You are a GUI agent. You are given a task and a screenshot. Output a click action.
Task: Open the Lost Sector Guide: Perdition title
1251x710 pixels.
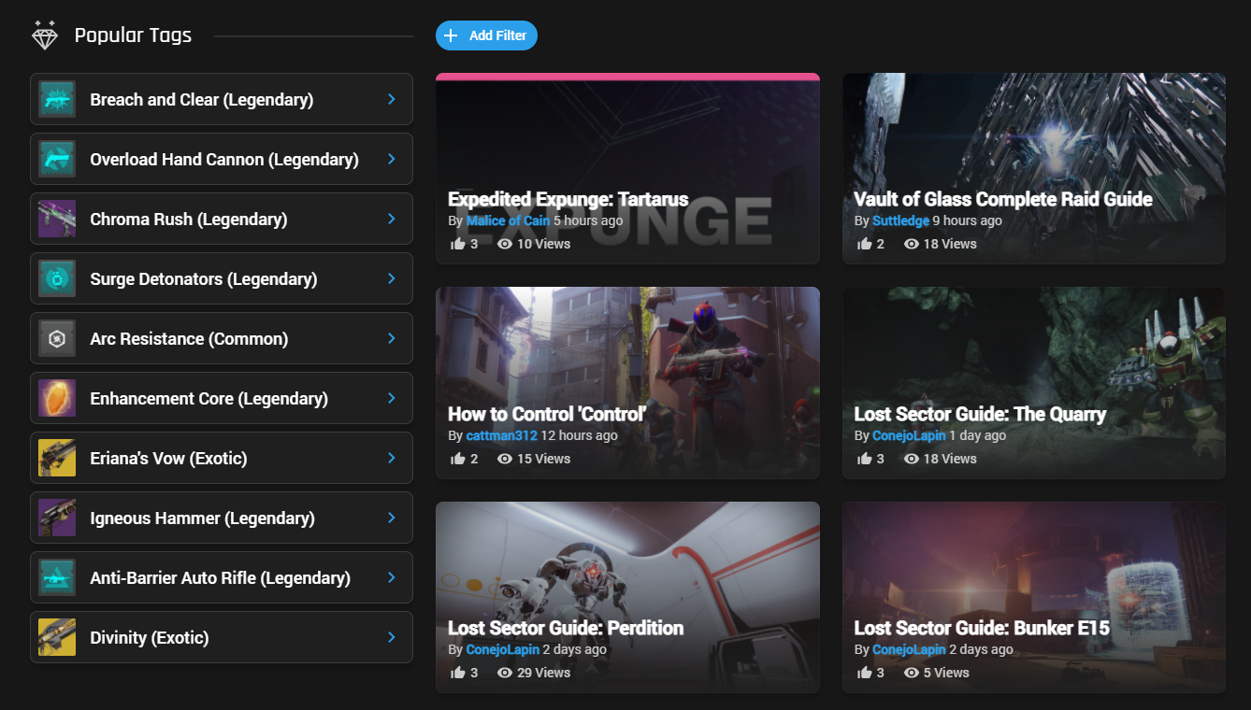pos(566,628)
